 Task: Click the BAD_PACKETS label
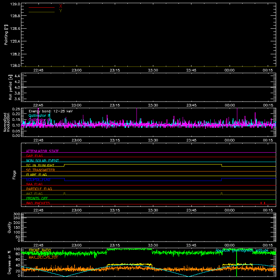pyautogui.click(x=38, y=203)
